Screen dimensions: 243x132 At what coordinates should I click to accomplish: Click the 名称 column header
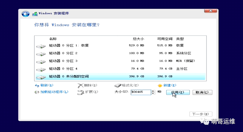(53, 39)
